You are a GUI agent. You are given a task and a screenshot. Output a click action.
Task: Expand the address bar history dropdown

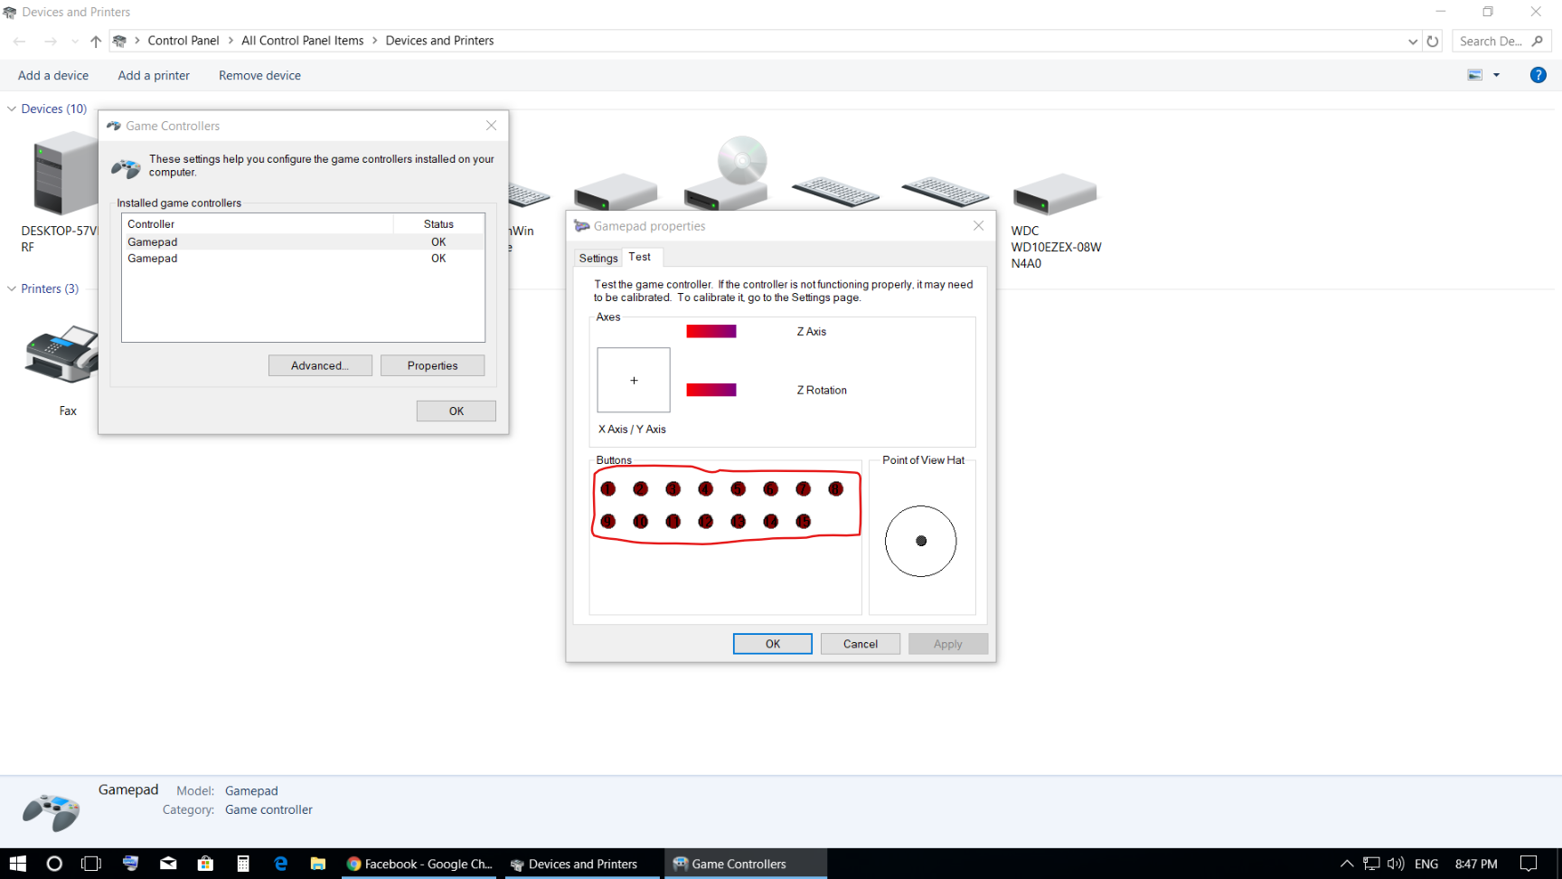(x=1413, y=41)
